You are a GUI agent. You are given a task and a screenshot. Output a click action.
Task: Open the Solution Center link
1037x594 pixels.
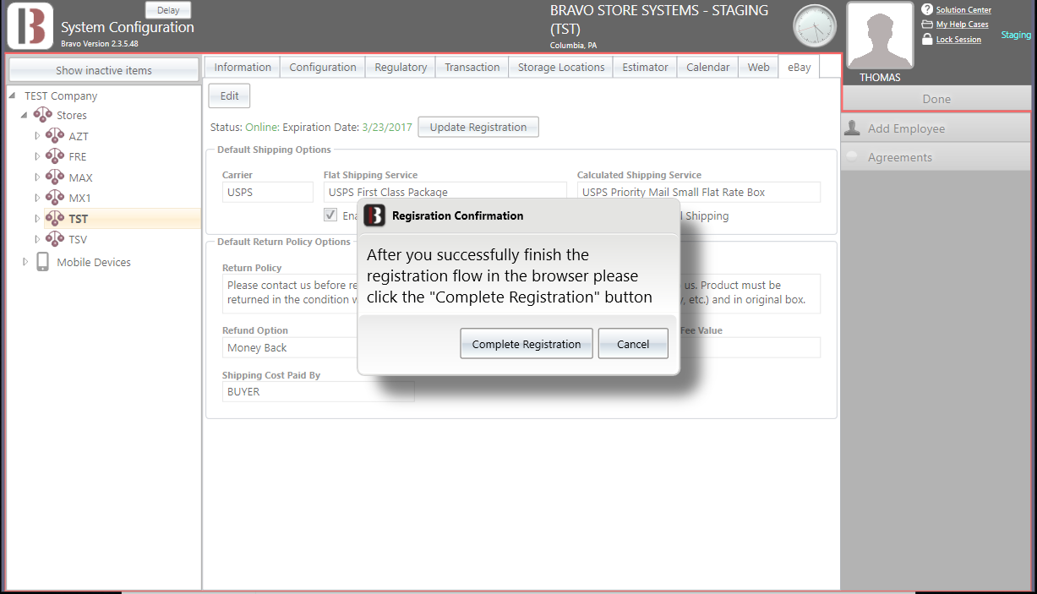click(x=963, y=10)
